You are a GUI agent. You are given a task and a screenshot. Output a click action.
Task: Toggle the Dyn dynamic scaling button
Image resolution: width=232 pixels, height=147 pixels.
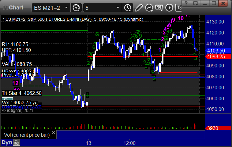pos(7,142)
